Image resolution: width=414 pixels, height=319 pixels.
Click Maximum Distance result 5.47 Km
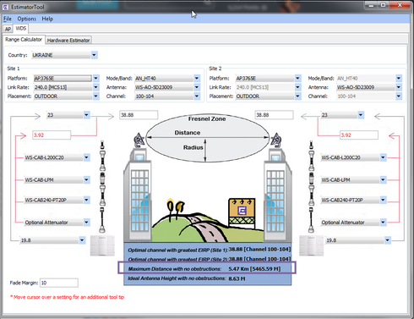[254, 269]
